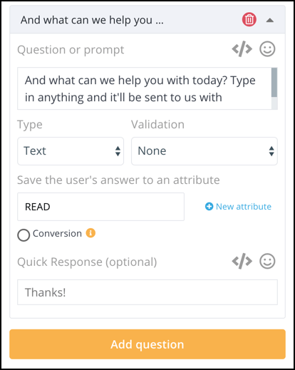This screenshot has height=370, width=295.
Task: Click the orange Conversion info icon
Action: coord(90,233)
